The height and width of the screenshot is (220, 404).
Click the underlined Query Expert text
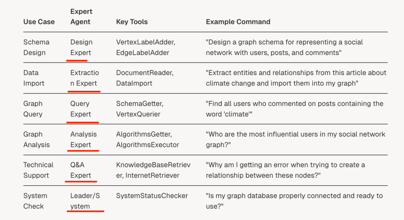(x=80, y=109)
